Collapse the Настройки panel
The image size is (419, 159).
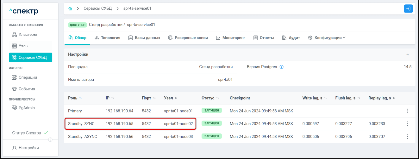point(407,54)
